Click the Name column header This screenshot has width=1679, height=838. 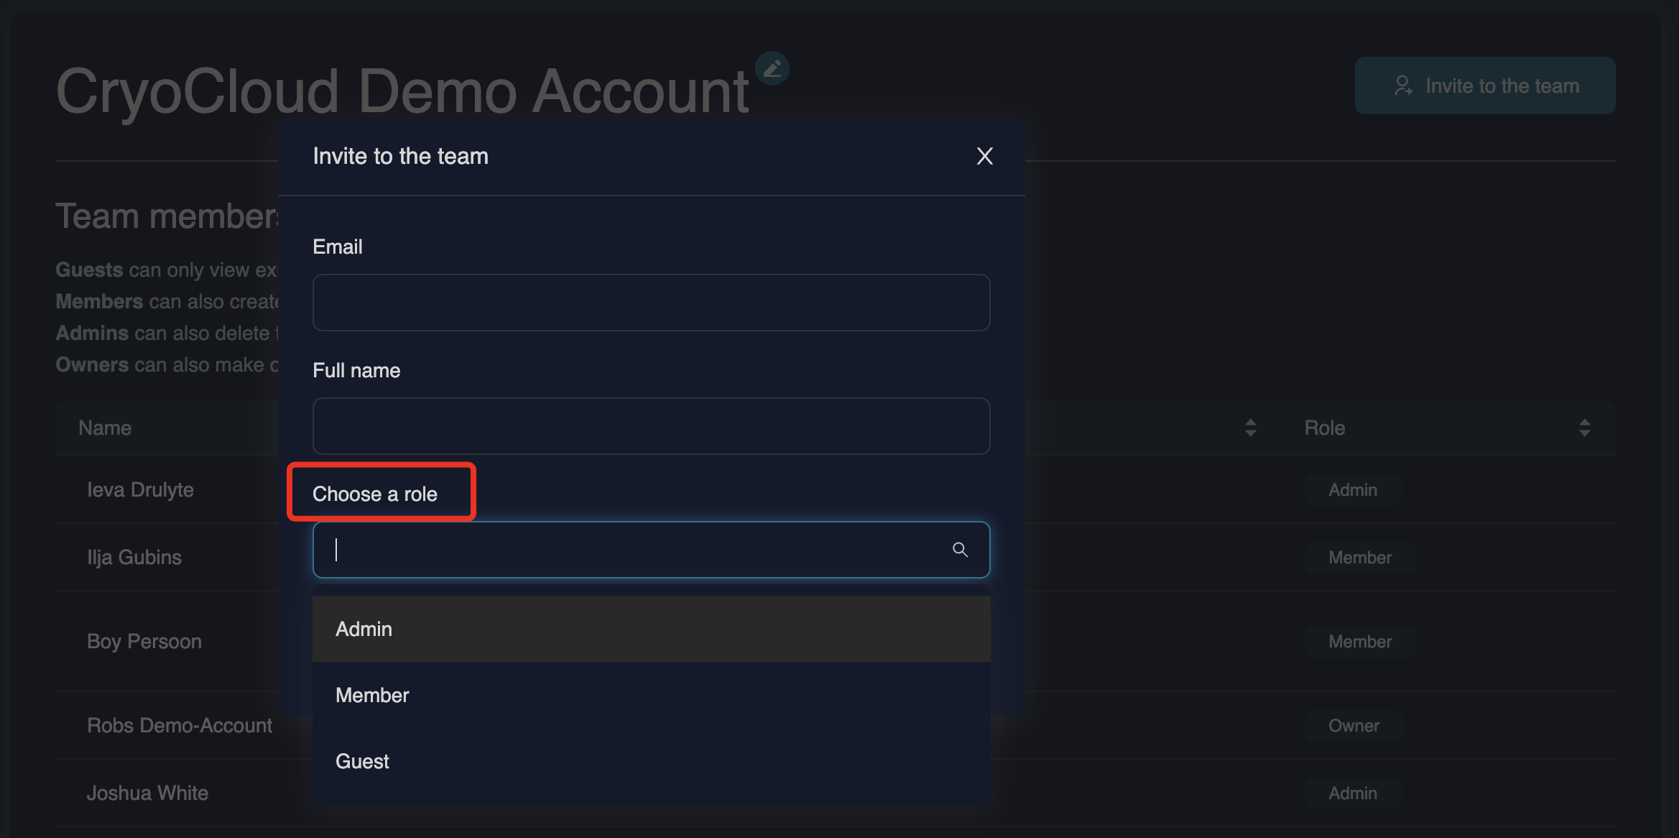(105, 428)
